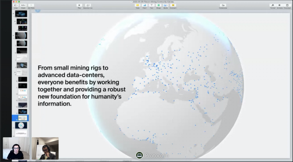Click the Add Slide button
Viewport: 293px width, 162px height.
(31, 5)
